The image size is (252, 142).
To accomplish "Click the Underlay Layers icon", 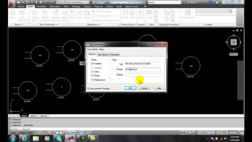I will point(93,11).
